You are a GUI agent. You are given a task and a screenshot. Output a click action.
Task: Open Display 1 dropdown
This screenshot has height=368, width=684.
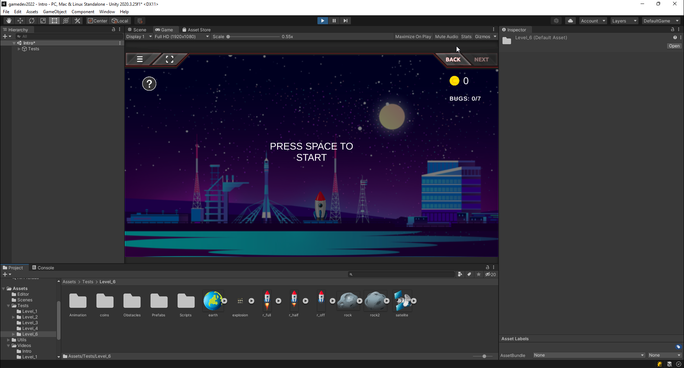pos(139,36)
